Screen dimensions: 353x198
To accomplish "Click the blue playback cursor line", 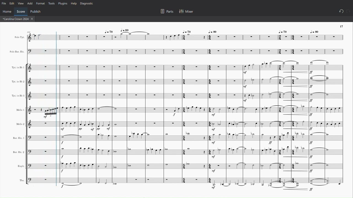I will 57,109.
